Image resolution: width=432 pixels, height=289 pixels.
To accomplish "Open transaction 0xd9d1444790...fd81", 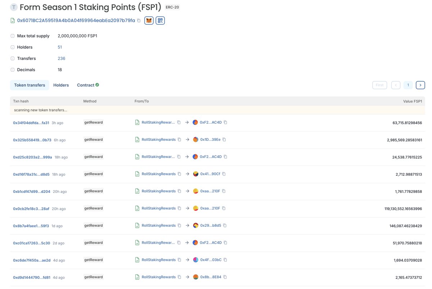I will (x=32, y=277).
